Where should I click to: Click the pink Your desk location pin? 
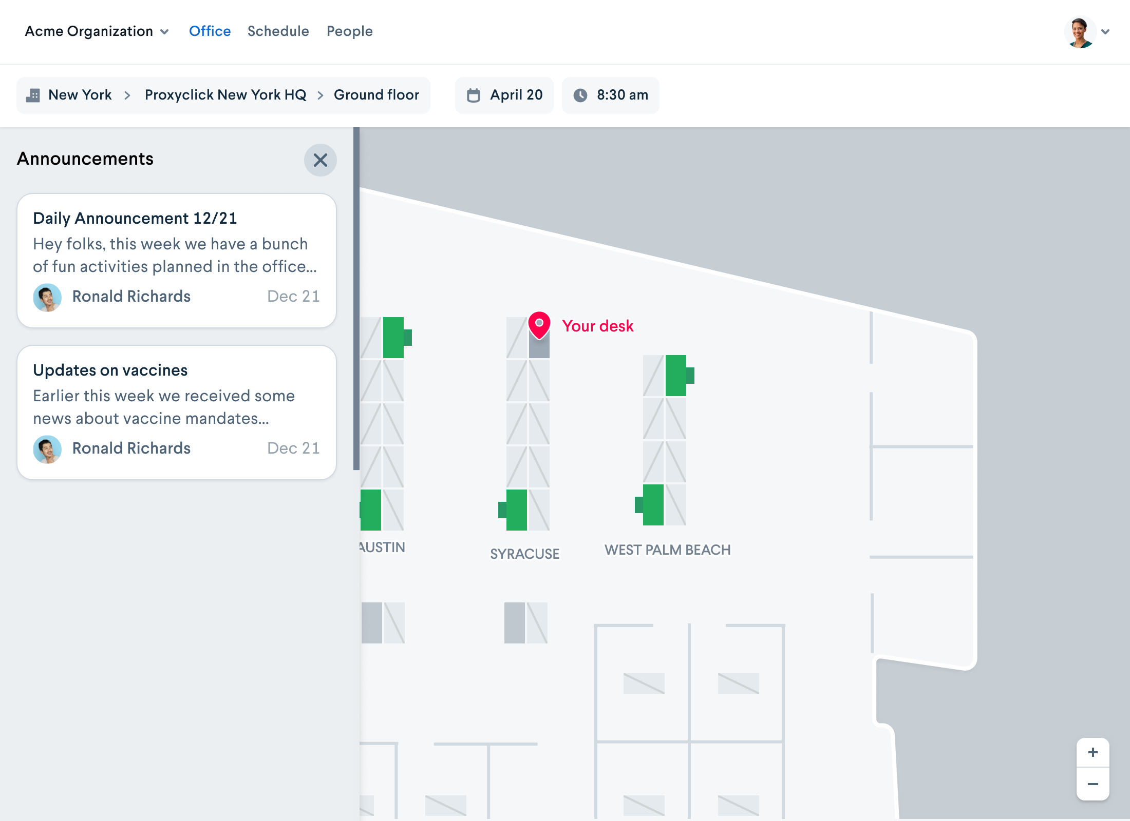[539, 325]
